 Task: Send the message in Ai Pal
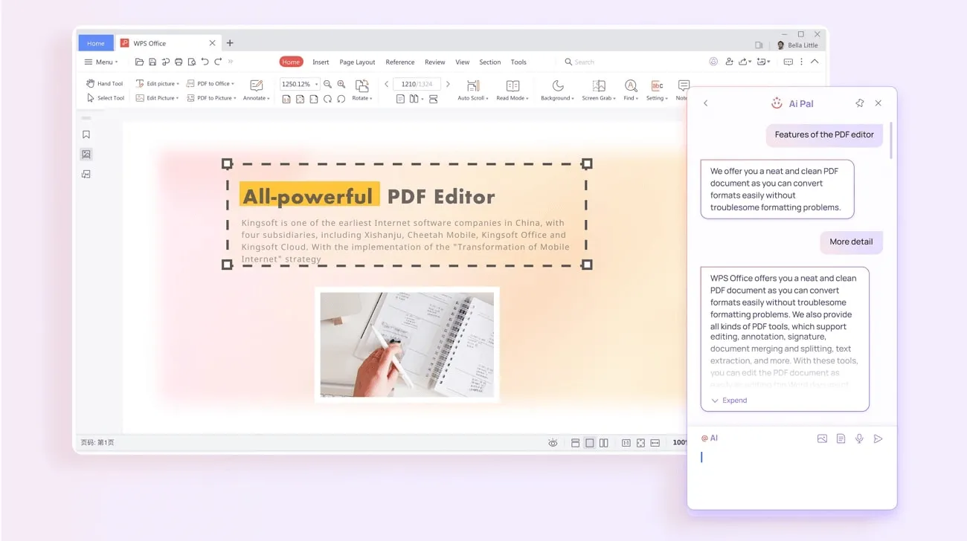[878, 438]
